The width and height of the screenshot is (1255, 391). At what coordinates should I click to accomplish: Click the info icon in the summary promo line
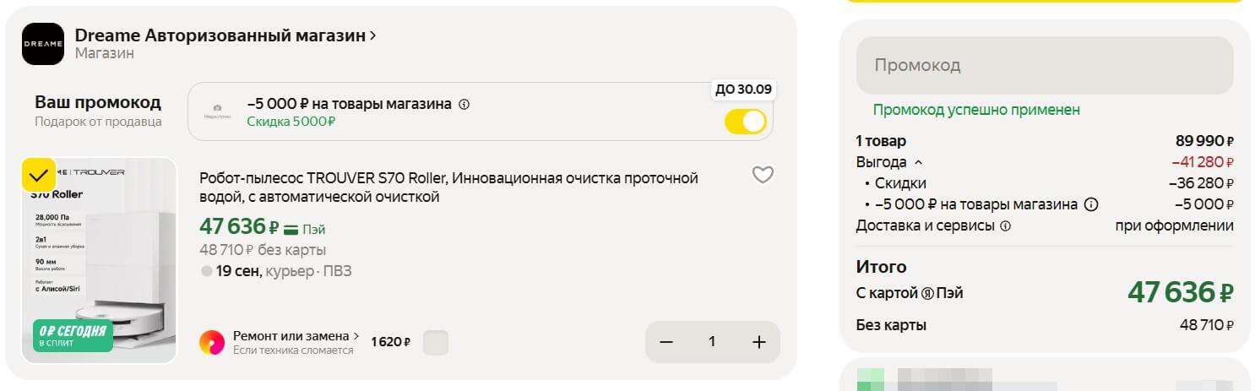click(x=1090, y=204)
